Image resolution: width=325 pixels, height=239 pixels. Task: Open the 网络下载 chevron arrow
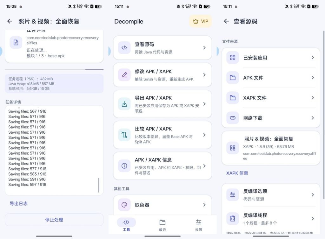[313, 118]
